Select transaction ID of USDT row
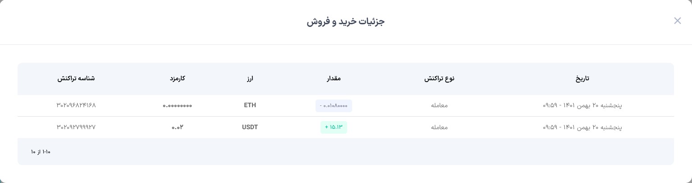Viewport: 692px width, 183px height. coord(76,127)
